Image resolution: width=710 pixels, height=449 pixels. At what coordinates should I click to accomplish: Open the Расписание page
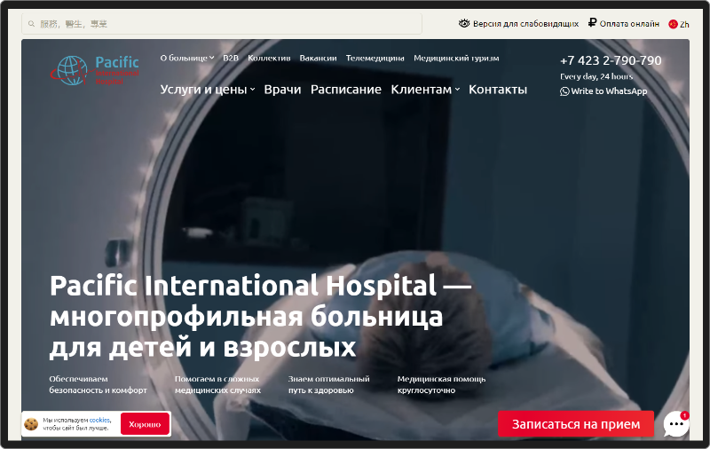346,90
